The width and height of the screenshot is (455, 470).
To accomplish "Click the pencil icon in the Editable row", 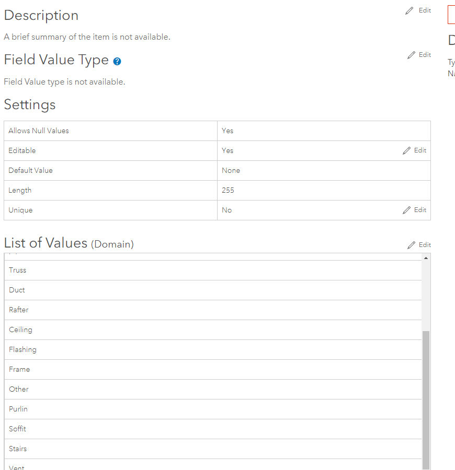I will point(407,150).
